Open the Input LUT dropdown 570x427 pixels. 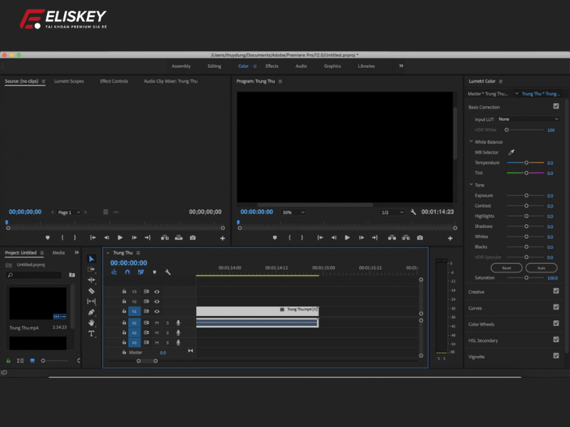[527, 119]
